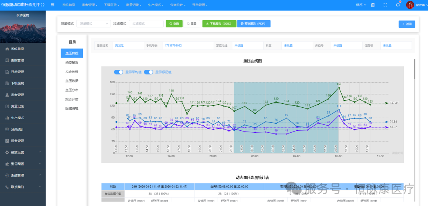This screenshot has width=428, height=206.
Task: Select 拟合分析 in the 目录 list
Action: (72, 72)
